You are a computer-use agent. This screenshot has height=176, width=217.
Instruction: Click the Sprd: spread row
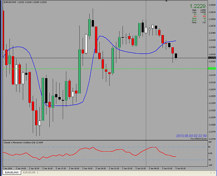(x=199, y=18)
